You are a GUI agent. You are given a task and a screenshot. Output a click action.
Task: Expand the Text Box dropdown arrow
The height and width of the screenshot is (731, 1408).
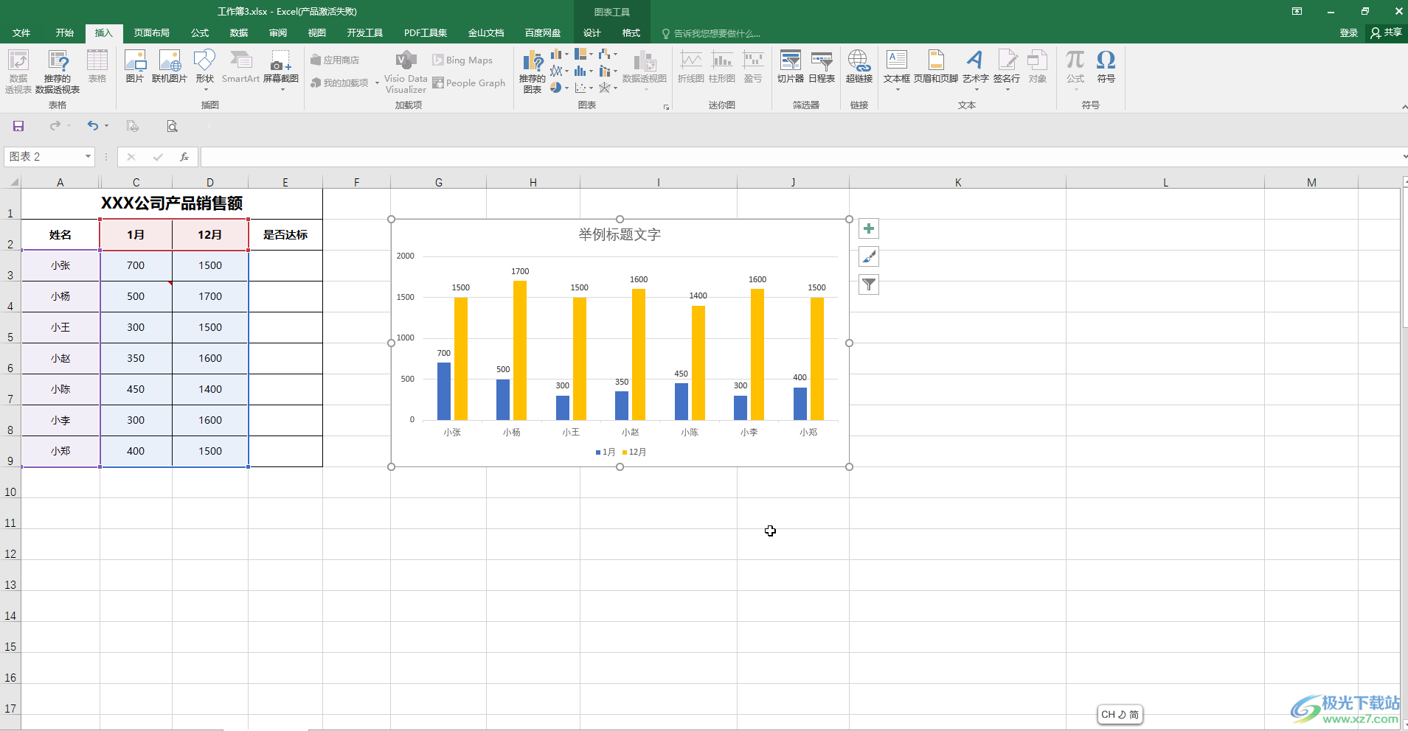(x=898, y=90)
